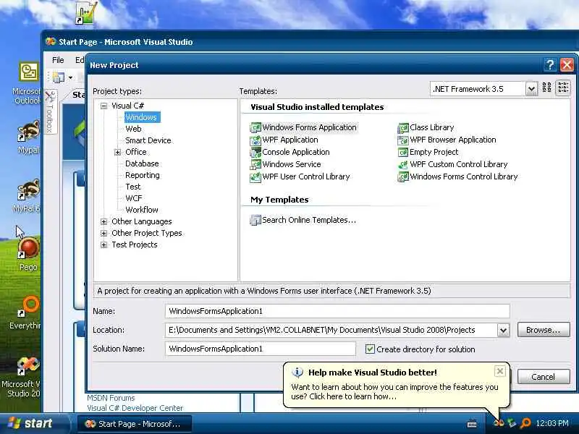Click the Help make Visual Studio better tip text
This screenshot has width=579, height=434.
coord(394,392)
